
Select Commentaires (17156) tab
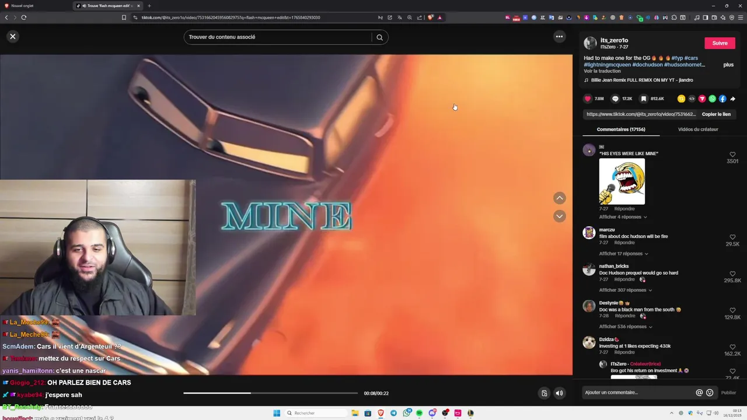click(621, 129)
